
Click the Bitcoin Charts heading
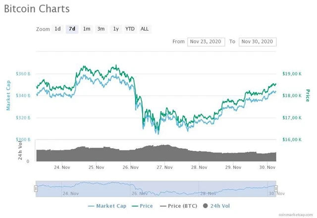coord(37,9)
